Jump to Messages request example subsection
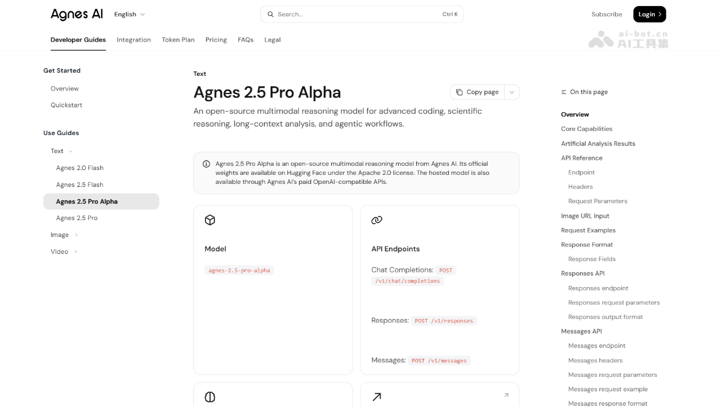This screenshot has height=407, width=725. 608,390
